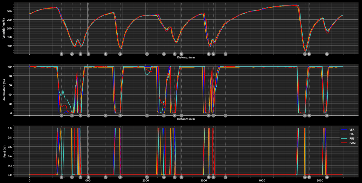Click corner marker 11 on the throttle chart

209,116
